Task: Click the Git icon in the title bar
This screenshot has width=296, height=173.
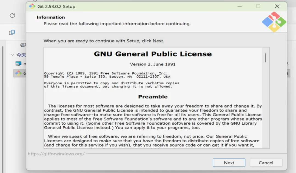Action: 32,6
